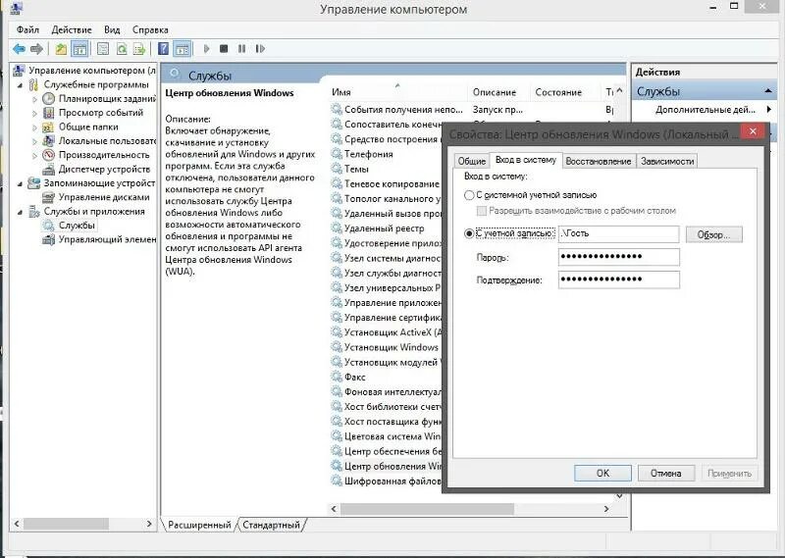The height and width of the screenshot is (558, 785).
Task: Click the Планировщик заданий clock icon
Action: coord(48,99)
